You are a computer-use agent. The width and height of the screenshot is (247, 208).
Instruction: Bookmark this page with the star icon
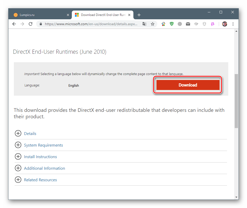153,24
